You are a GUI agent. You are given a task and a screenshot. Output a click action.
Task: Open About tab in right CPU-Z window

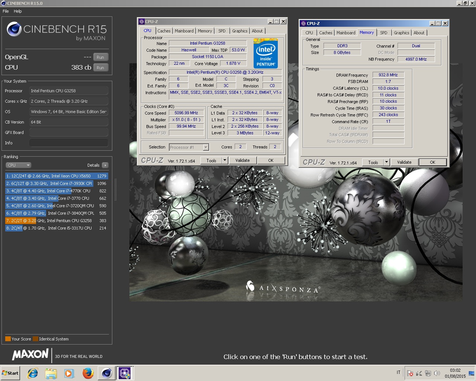pyautogui.click(x=419, y=33)
